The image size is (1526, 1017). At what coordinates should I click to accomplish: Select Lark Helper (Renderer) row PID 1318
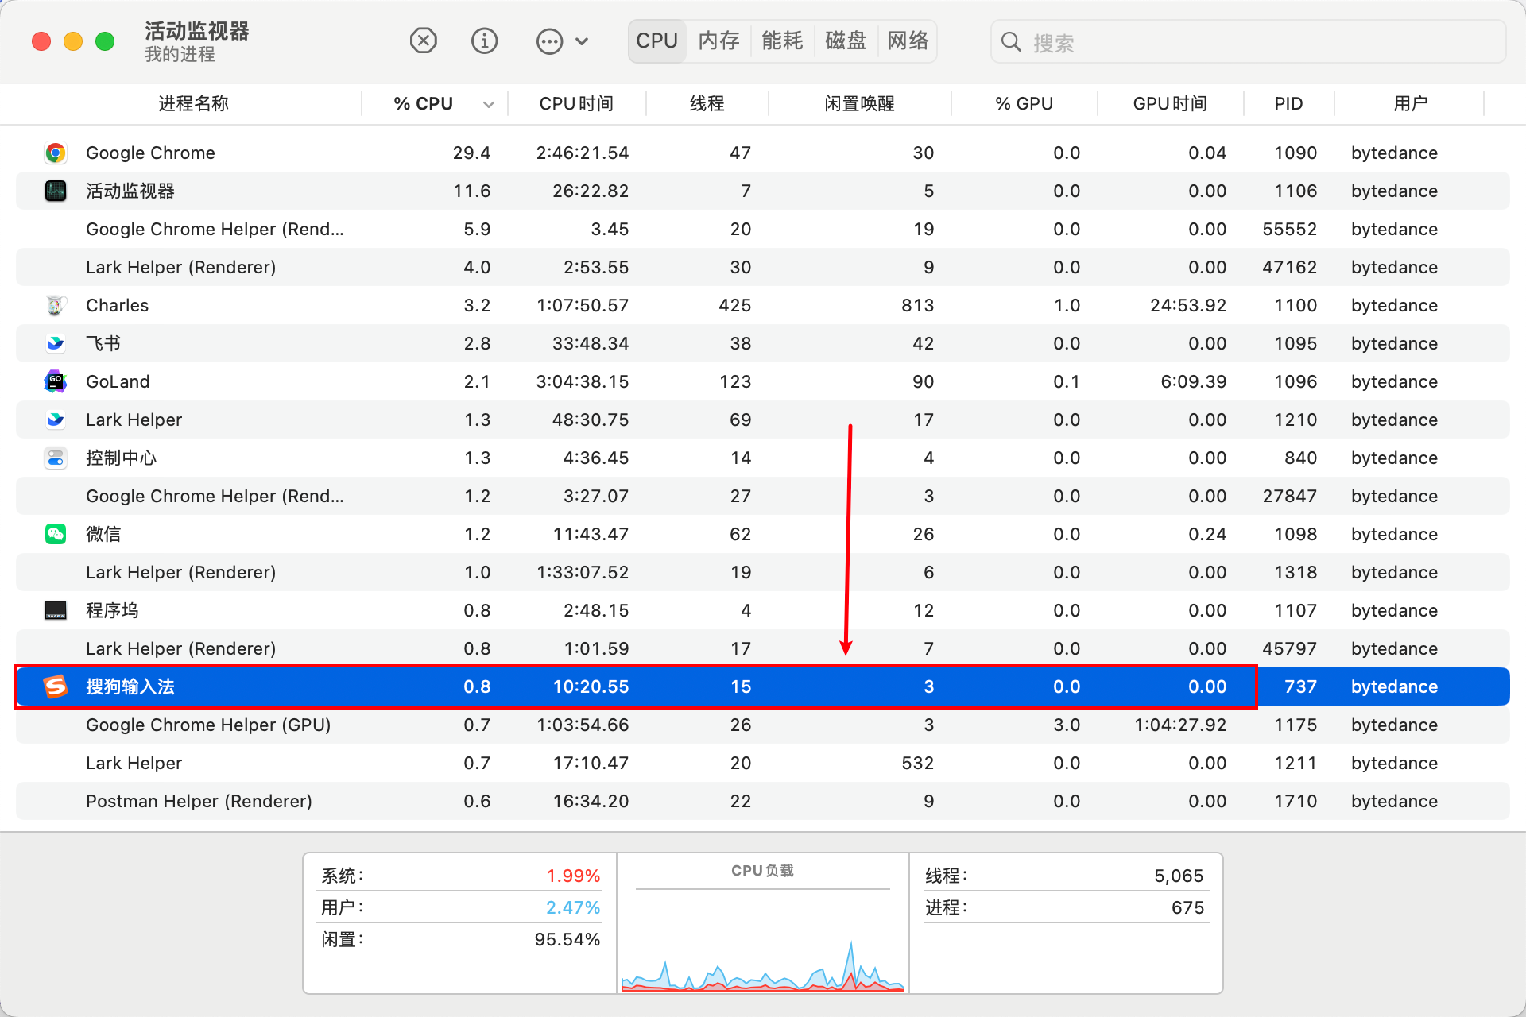[763, 572]
